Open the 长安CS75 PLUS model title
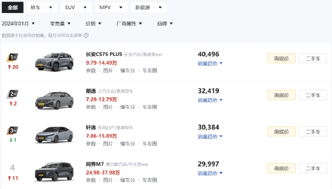 pyautogui.click(x=104, y=54)
